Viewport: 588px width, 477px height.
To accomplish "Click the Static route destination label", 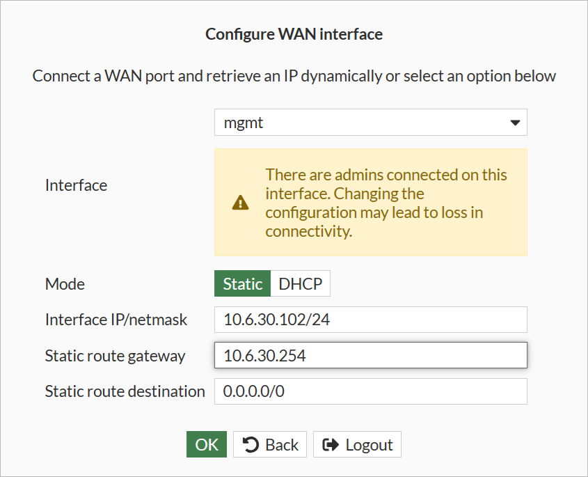I will pyautogui.click(x=125, y=391).
